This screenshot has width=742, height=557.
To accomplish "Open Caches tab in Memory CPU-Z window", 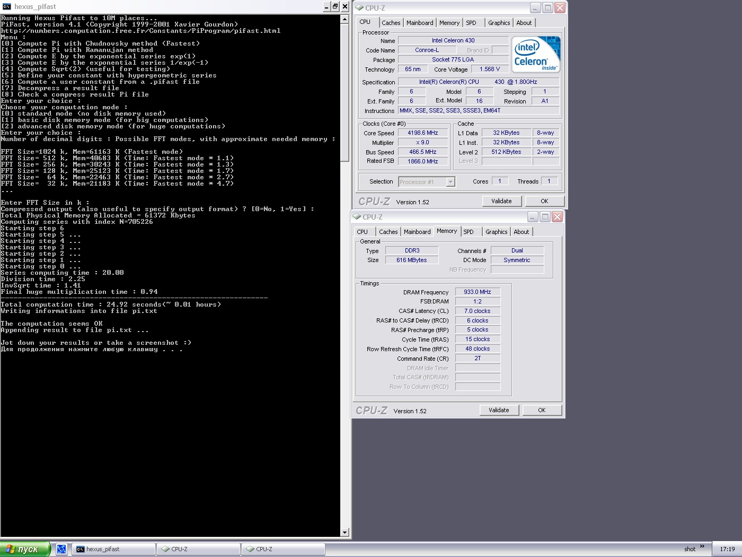I will (x=388, y=232).
